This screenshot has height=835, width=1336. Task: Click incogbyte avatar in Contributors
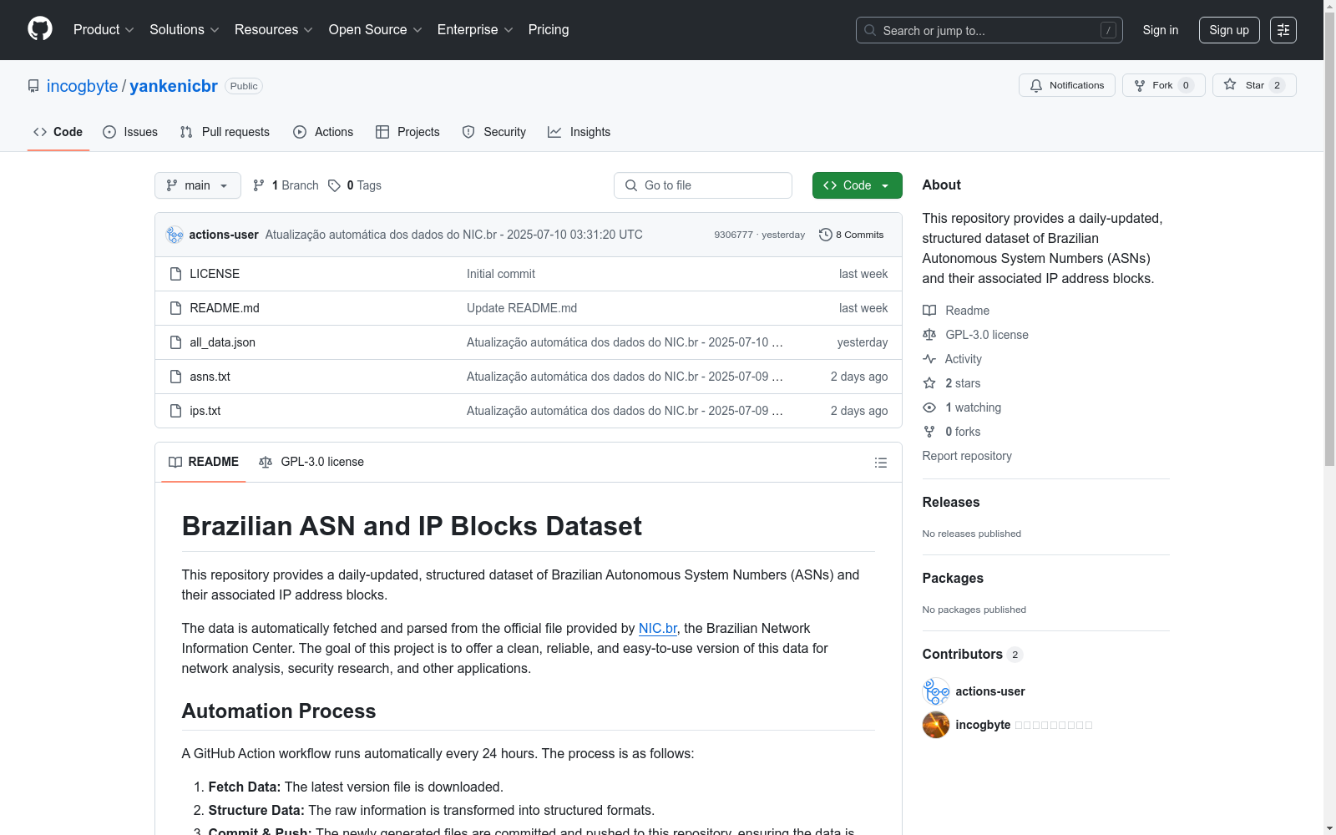coord(936,725)
